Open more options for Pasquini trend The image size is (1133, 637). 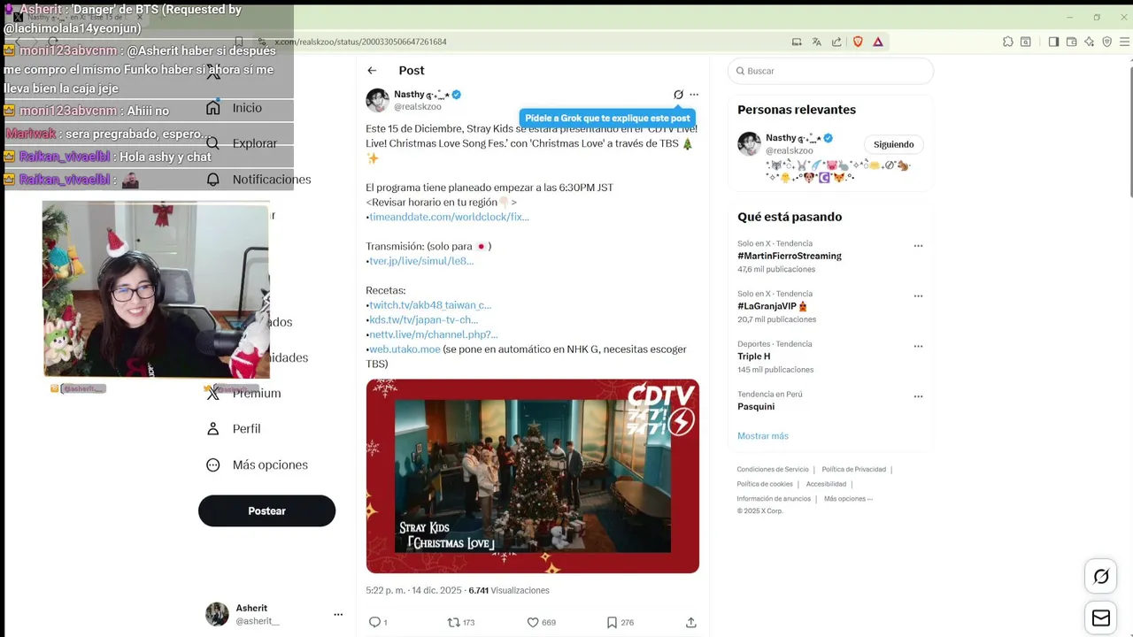click(918, 396)
